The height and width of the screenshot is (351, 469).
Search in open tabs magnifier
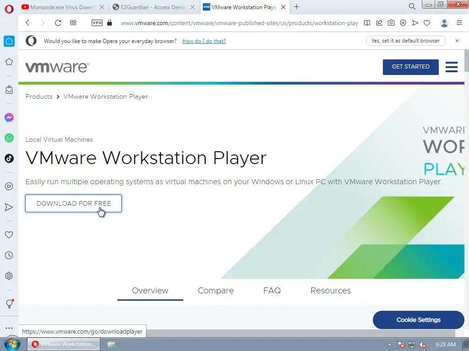[412, 6]
